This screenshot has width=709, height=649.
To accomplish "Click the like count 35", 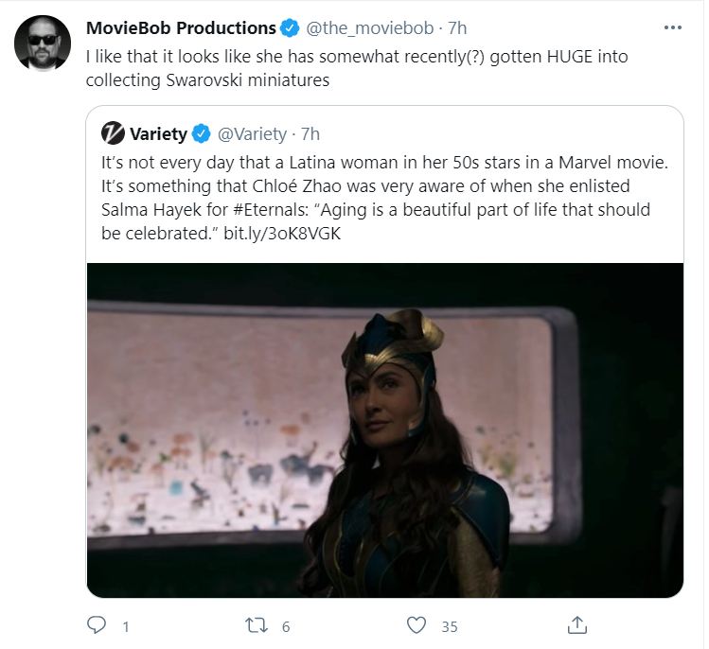I will point(450,626).
